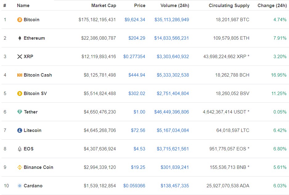Sort by Market Cap column header
This screenshot has width=289, height=195.
pos(104,6)
